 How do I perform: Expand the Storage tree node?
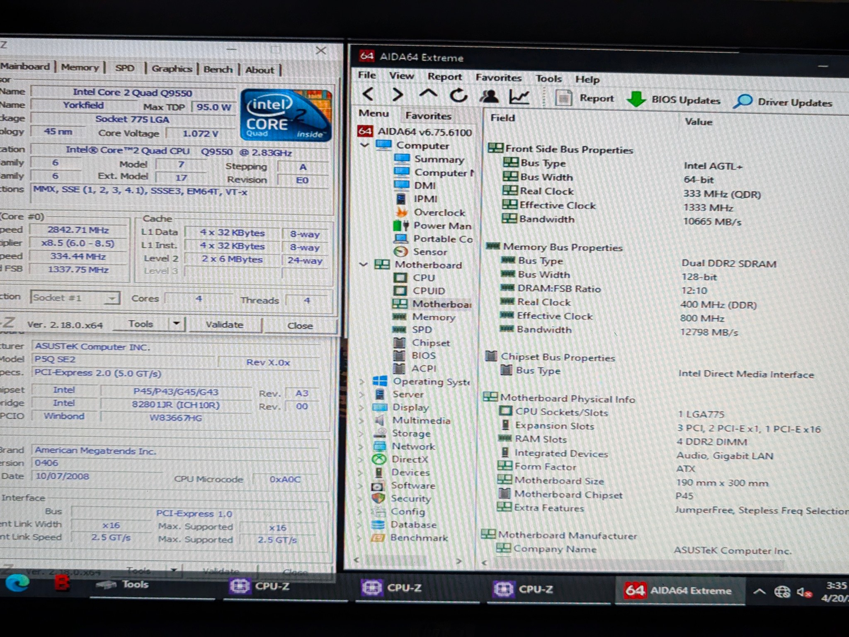pyautogui.click(x=361, y=433)
